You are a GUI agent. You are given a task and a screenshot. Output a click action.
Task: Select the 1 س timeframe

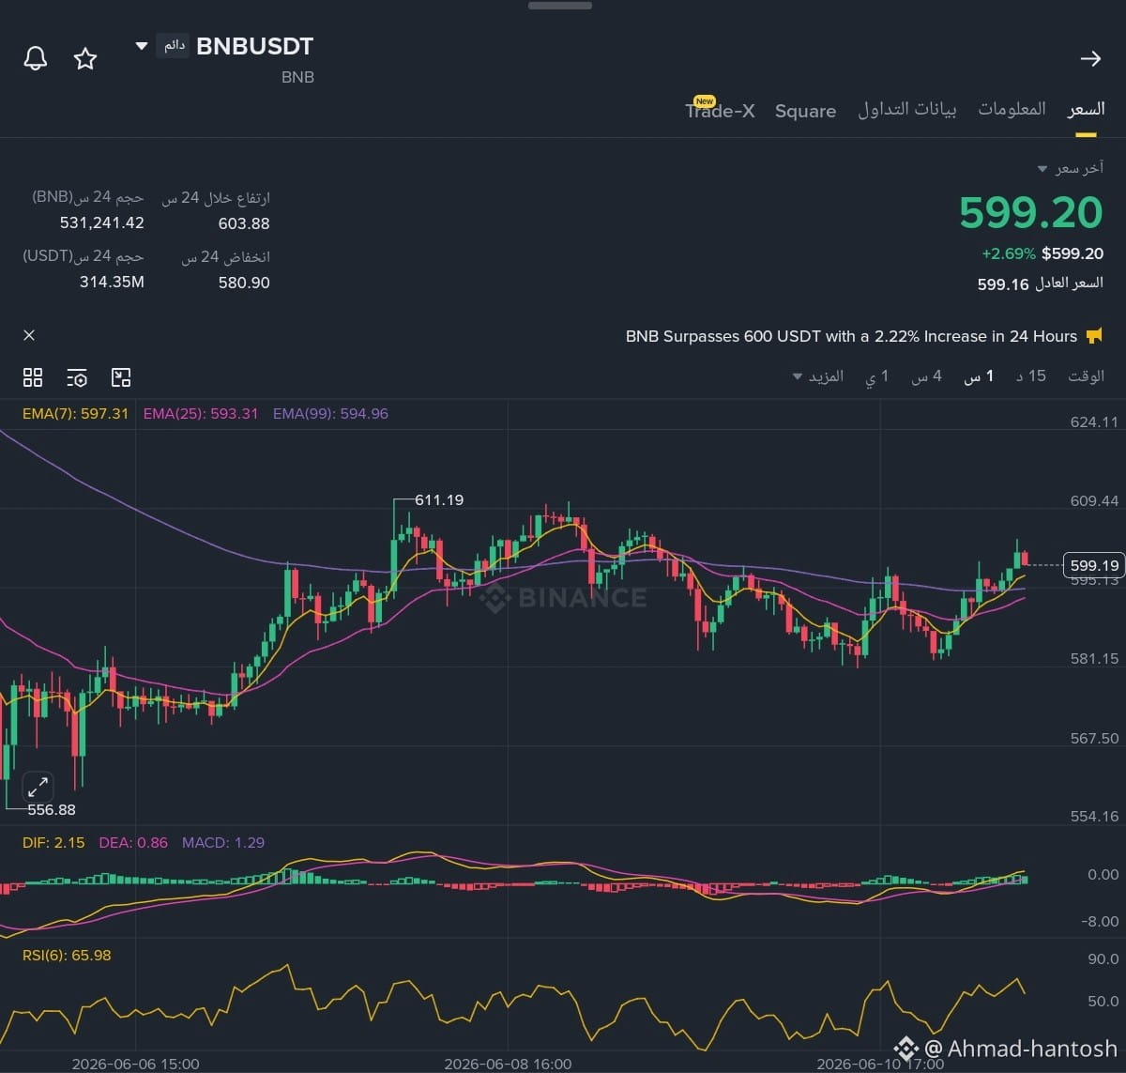[x=979, y=376]
